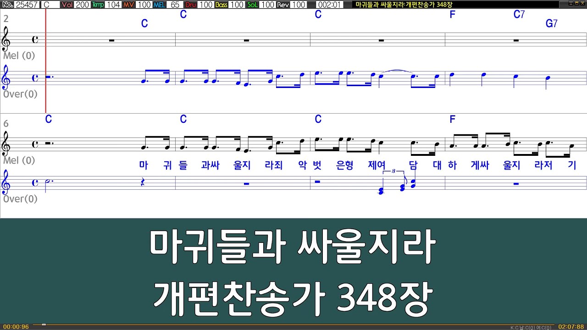Viewport: 587px width, 330px height.
Task: Click the orange MV label
Action: click(129, 5)
